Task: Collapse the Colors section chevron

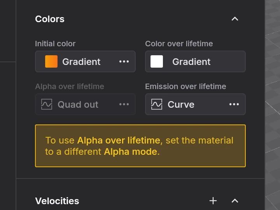Action: coord(234,19)
